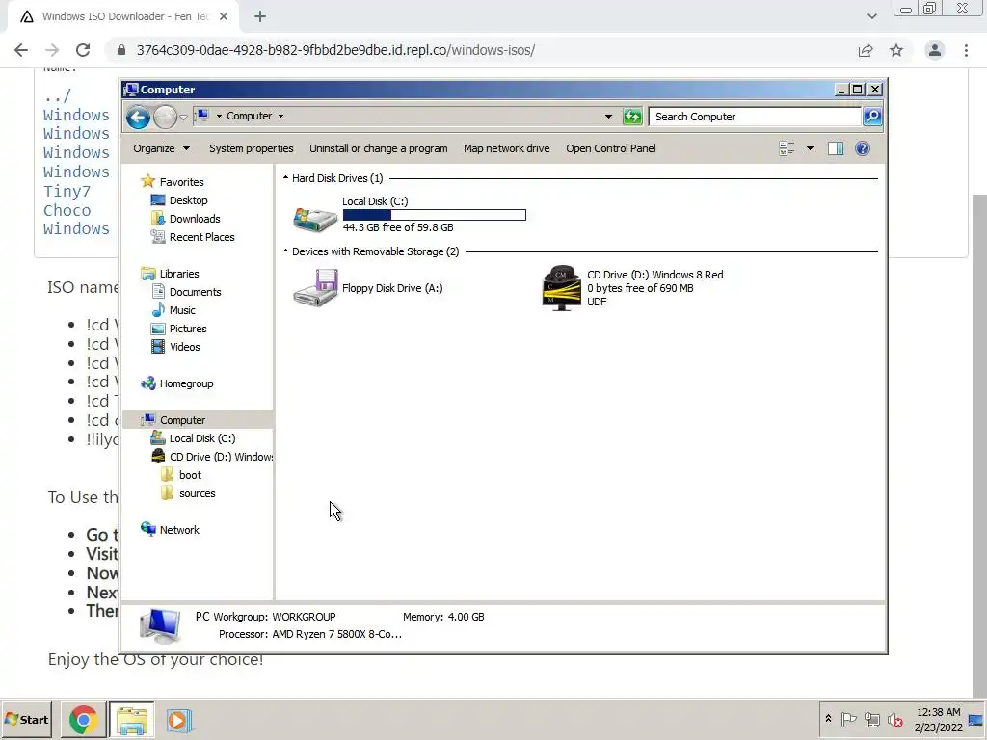
Task: Select the Local Disk (C:) drive icon
Action: 315,218
